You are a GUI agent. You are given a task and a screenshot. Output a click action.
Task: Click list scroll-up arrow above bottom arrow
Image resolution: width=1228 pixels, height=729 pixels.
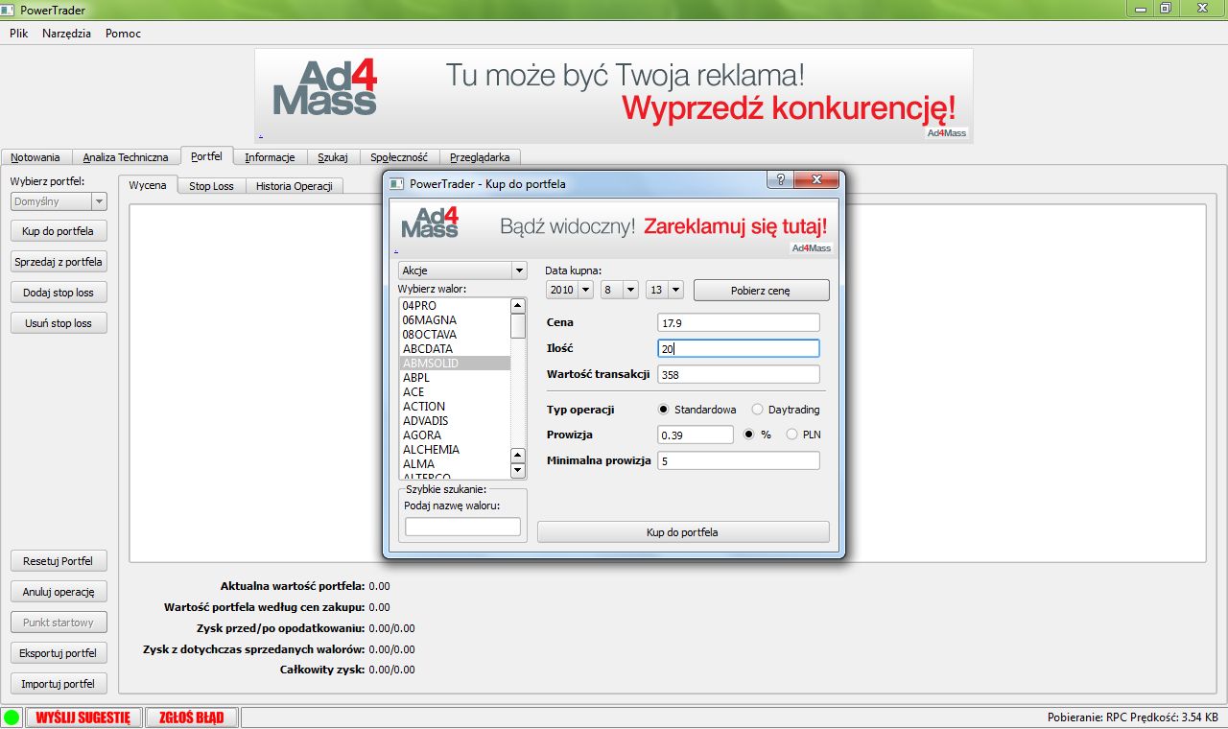[x=518, y=456]
